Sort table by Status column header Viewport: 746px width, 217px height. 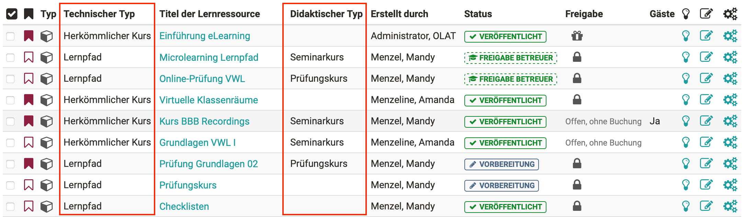[478, 14]
